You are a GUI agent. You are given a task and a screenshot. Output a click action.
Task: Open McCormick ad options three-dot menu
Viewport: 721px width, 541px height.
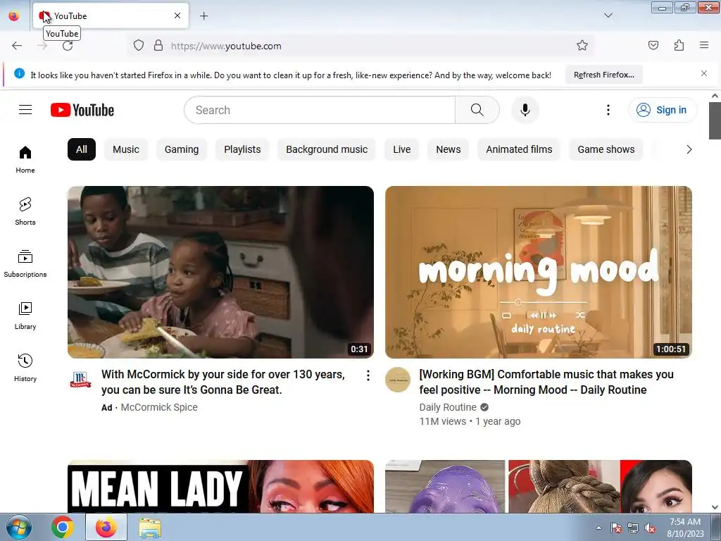pyautogui.click(x=368, y=375)
